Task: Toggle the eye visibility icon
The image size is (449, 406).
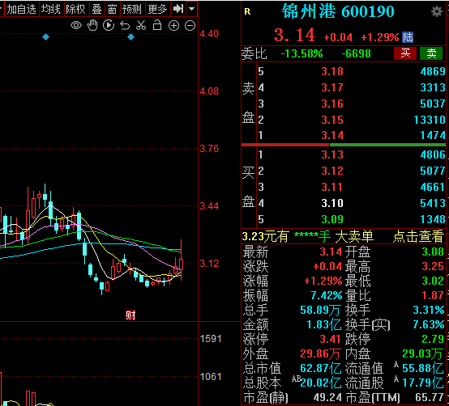Action: click(76, 25)
